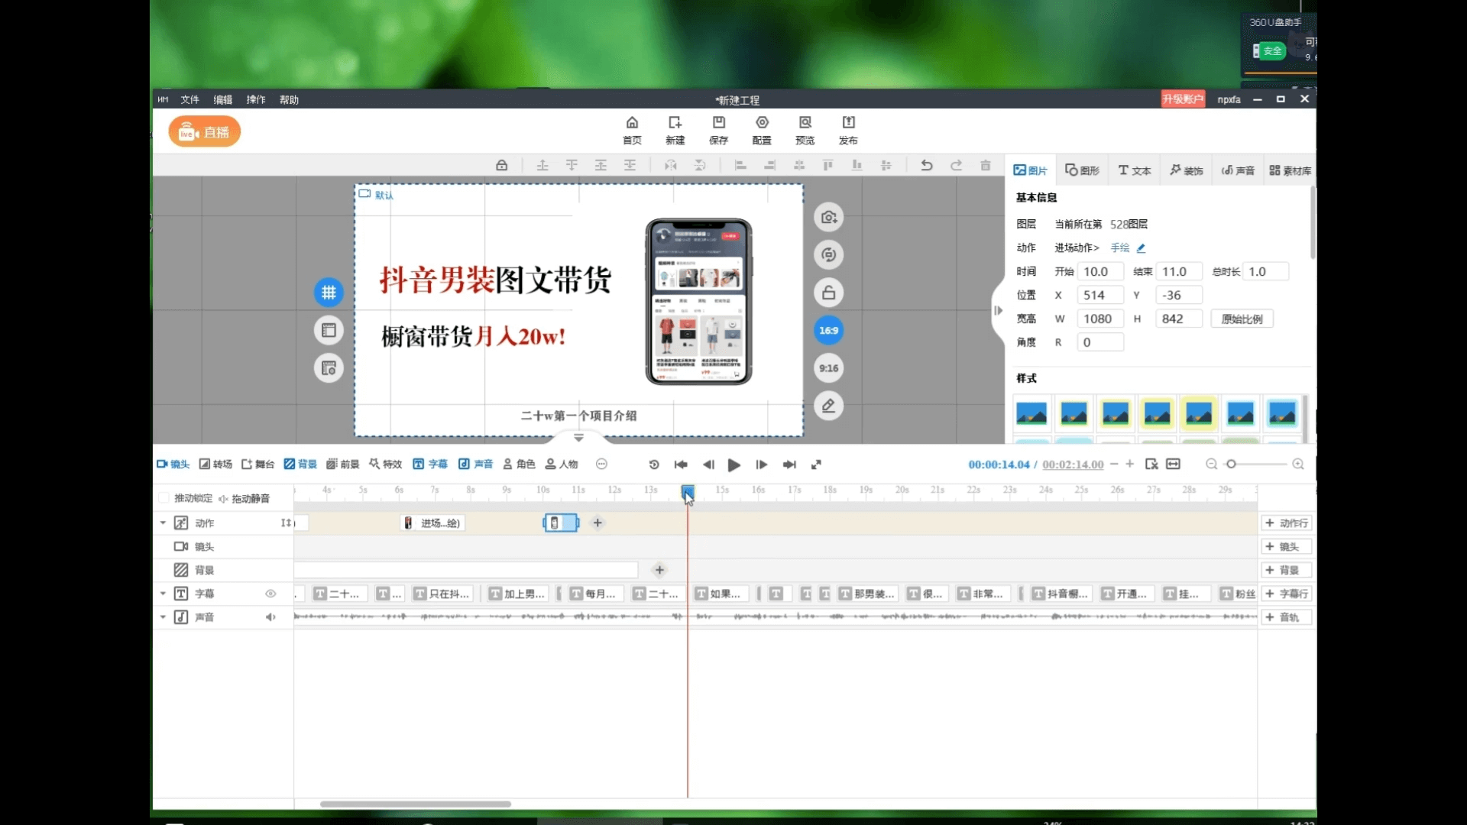Image resolution: width=1467 pixels, height=825 pixels.
Task: Click the 原始比例 button
Action: pyautogui.click(x=1242, y=319)
